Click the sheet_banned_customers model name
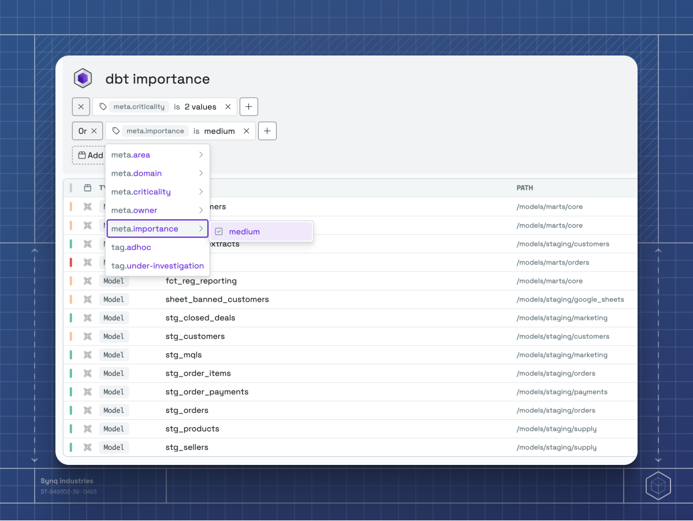The height and width of the screenshot is (521, 693). 217,299
